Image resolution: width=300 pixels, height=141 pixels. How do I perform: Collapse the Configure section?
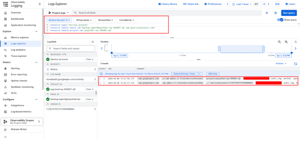[x=37, y=99]
